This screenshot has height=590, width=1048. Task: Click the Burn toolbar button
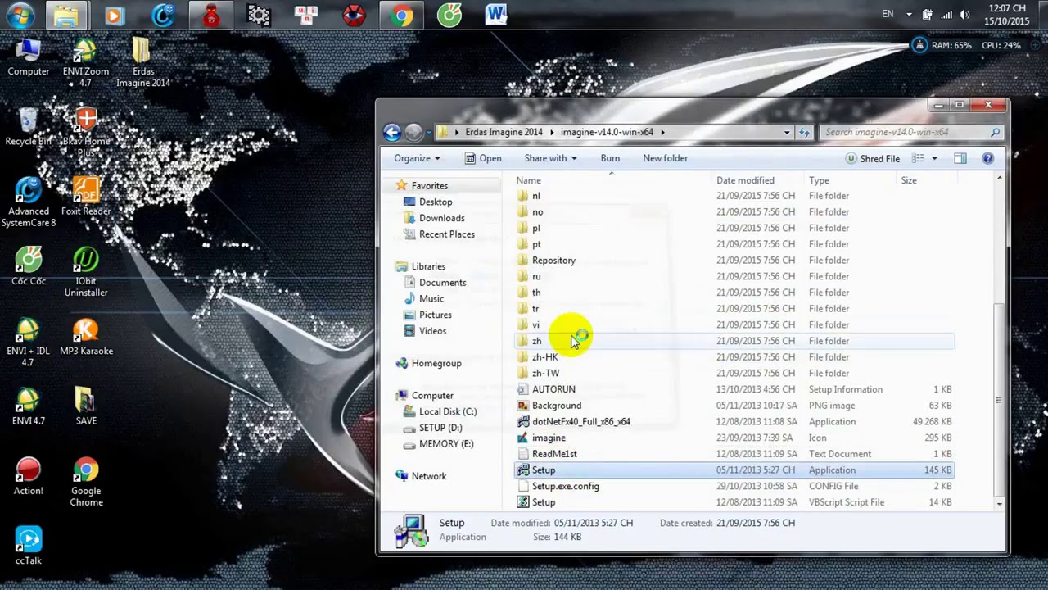[x=610, y=158]
